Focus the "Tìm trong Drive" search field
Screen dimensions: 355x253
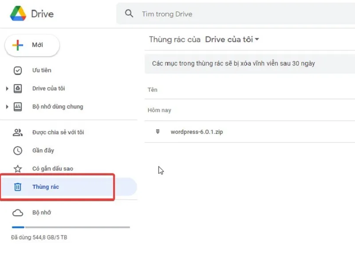[236, 14]
